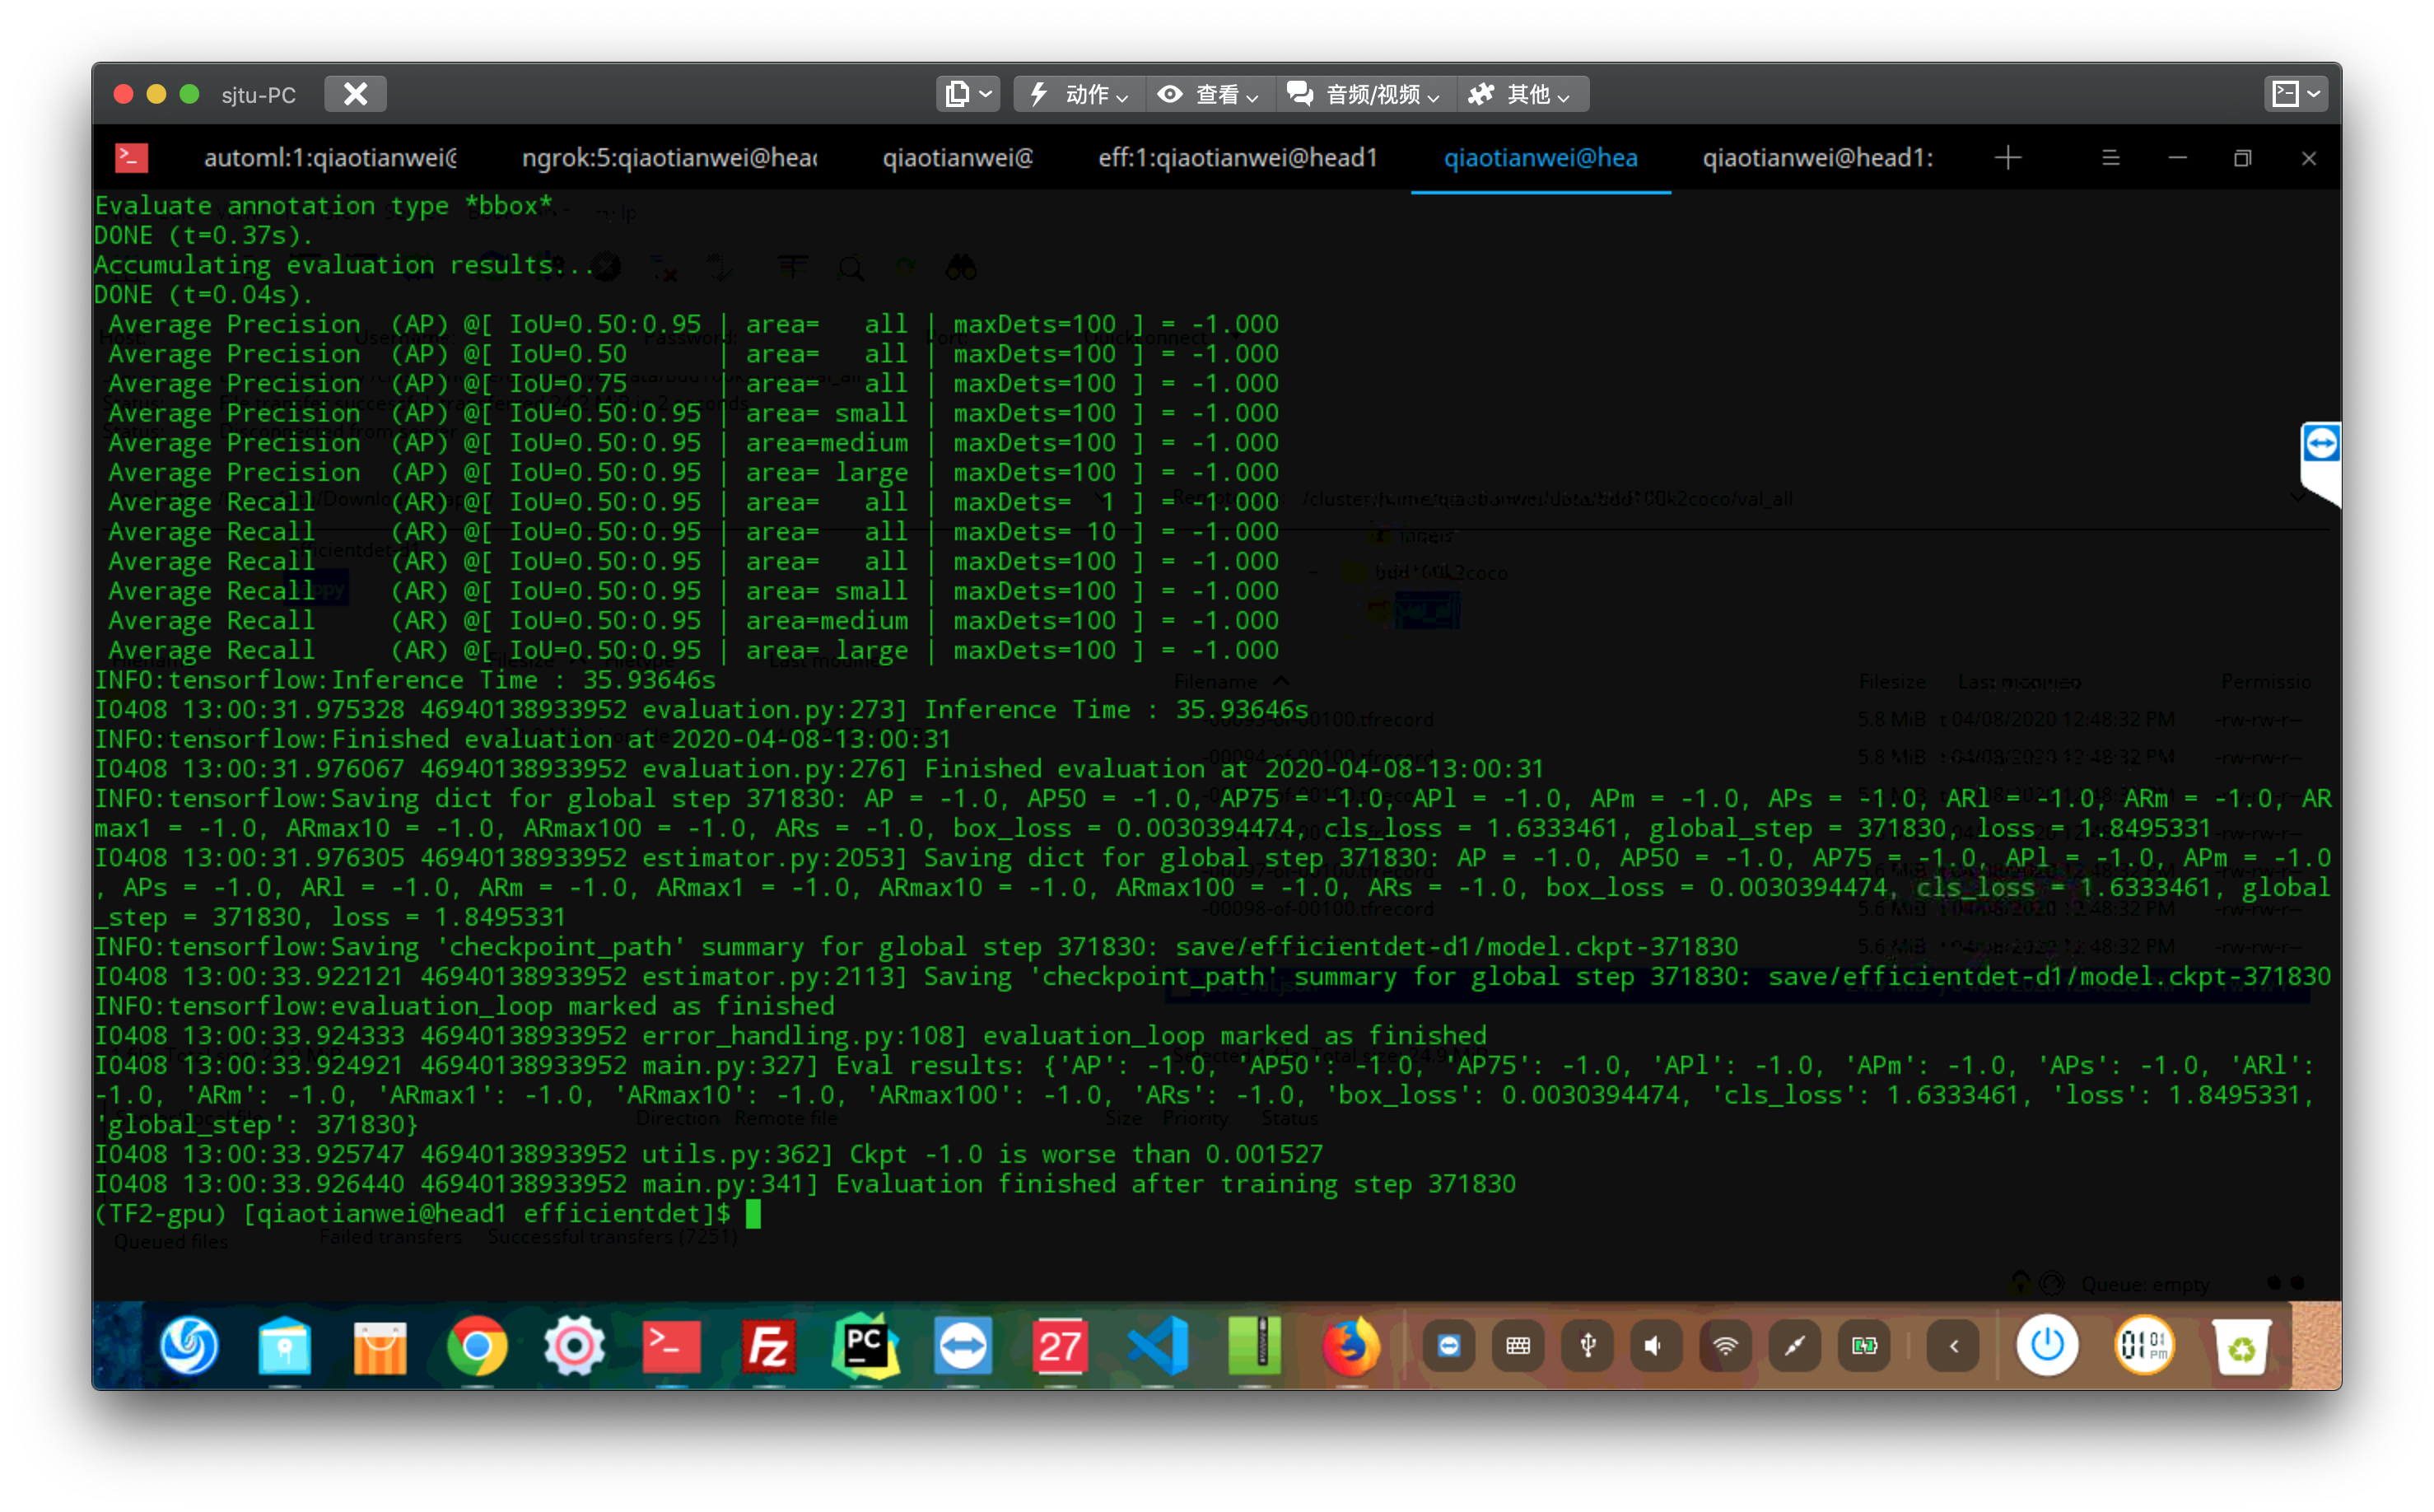Launch PyCharm from the dock

pyautogui.click(x=865, y=1345)
